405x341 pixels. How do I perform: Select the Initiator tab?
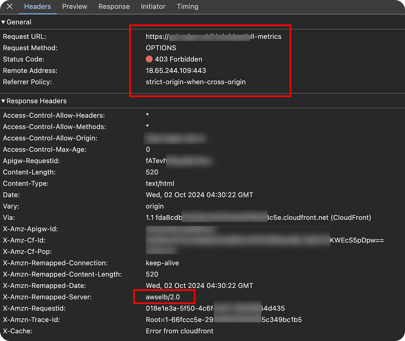153,6
